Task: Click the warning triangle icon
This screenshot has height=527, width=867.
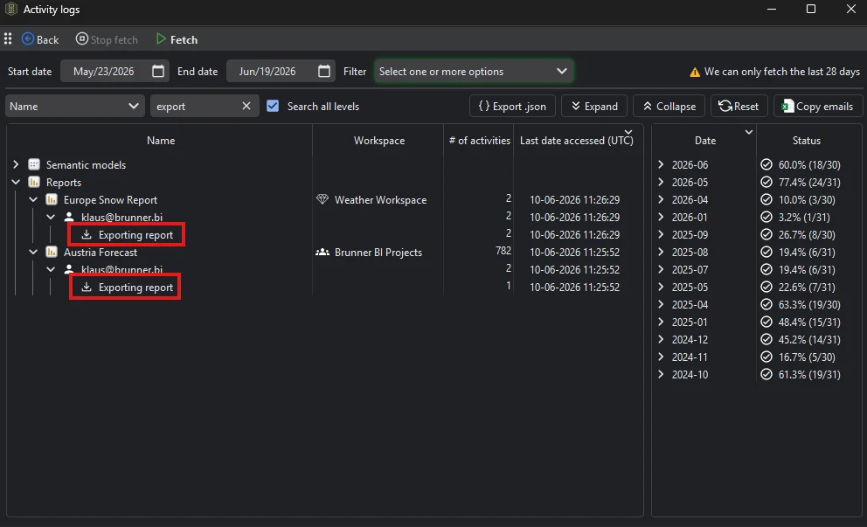Action: click(695, 72)
